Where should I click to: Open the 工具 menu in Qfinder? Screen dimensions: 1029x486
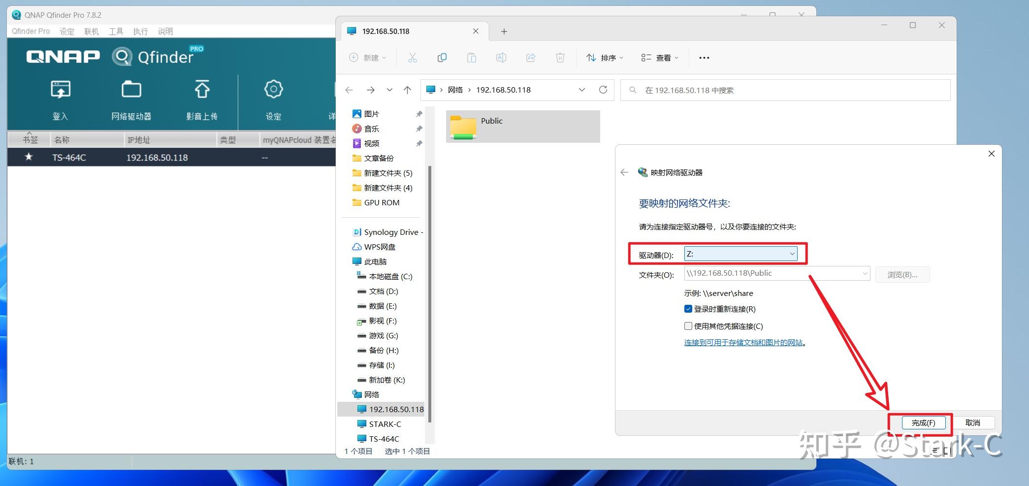116,31
